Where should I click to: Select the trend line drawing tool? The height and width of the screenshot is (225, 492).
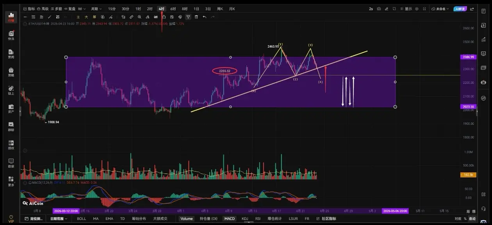(x=50, y=17)
